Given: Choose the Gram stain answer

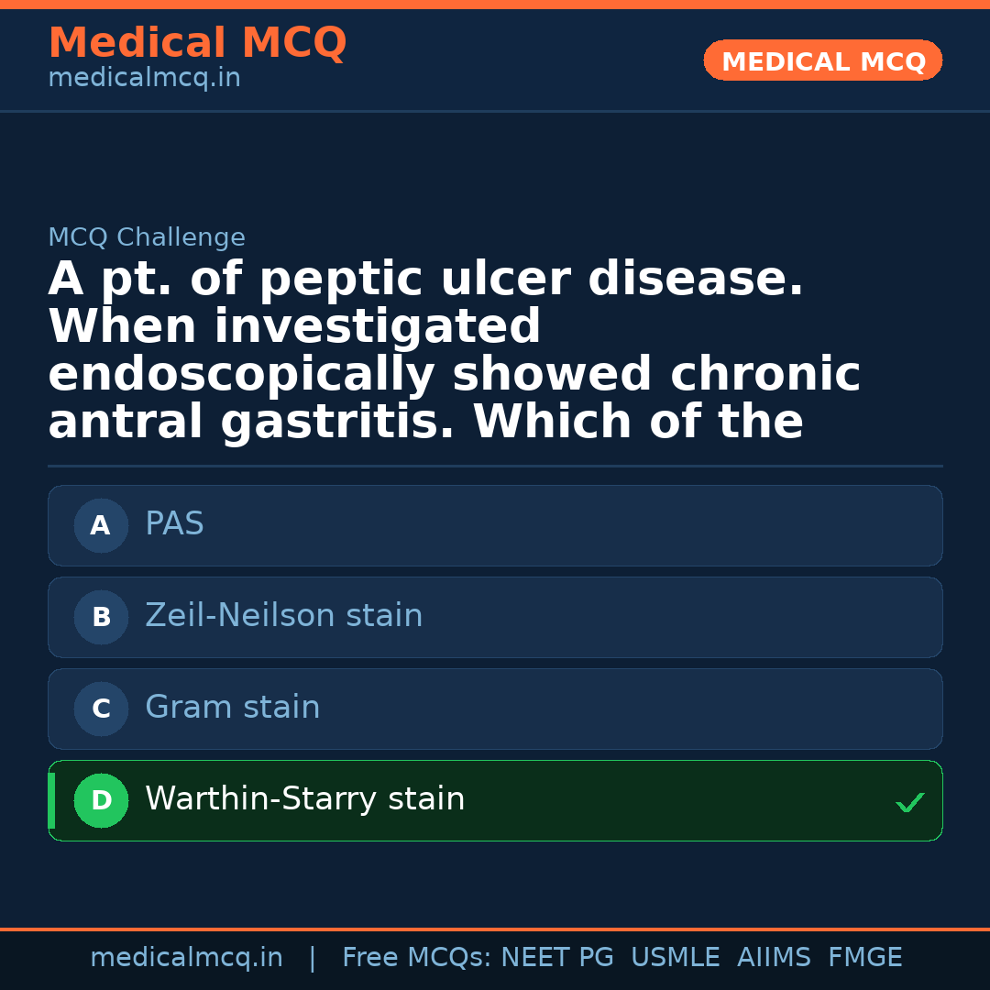Looking at the screenshot, I should pyautogui.click(x=232, y=708).
